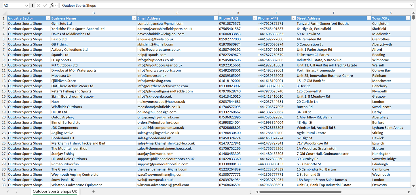Select column B header
Image resolution: width=416 pixels, height=195 pixels.
(x=94, y=13)
